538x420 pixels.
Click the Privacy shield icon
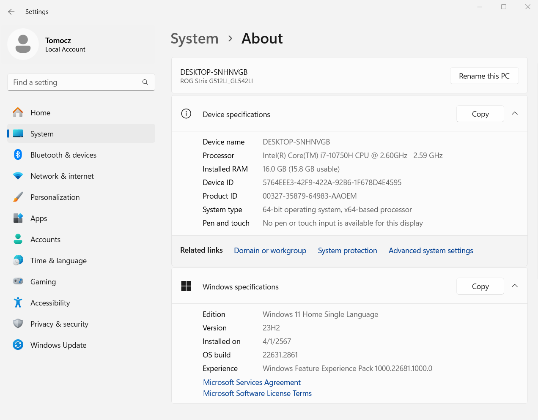click(x=18, y=324)
